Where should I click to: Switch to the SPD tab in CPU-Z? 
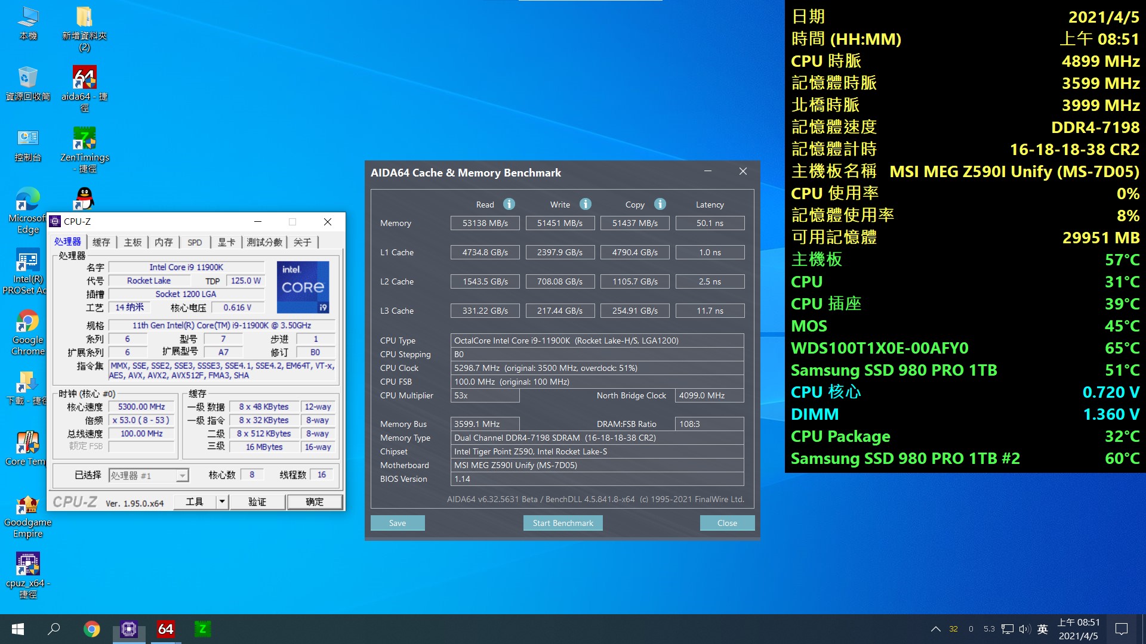(195, 242)
